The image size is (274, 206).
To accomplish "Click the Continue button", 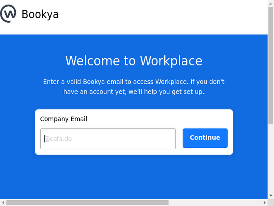I will pyautogui.click(x=205, y=138).
